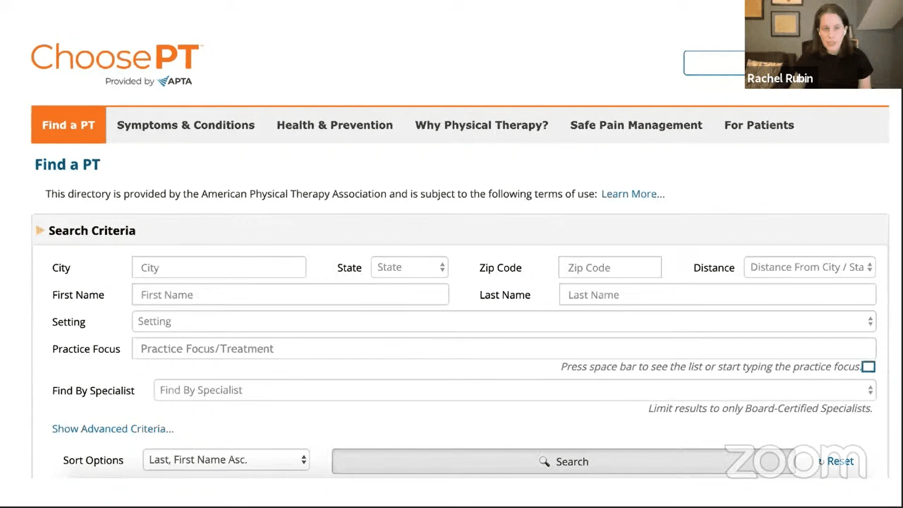Click into the Zip Code field
Screen dimensions: 903x508
pos(610,267)
